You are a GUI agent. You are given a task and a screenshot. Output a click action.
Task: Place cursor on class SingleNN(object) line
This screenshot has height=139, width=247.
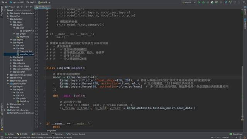click(x=66, y=68)
